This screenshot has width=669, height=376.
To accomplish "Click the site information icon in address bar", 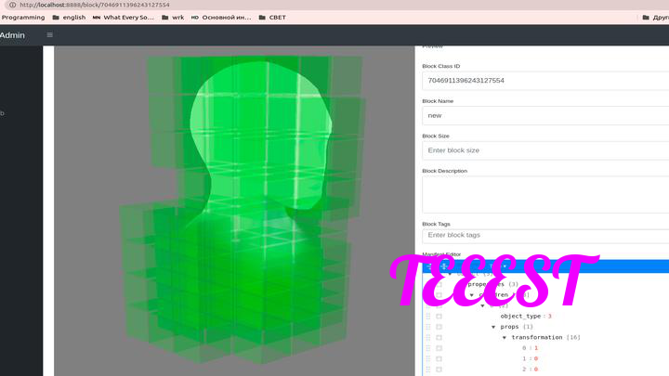I will [12, 5].
